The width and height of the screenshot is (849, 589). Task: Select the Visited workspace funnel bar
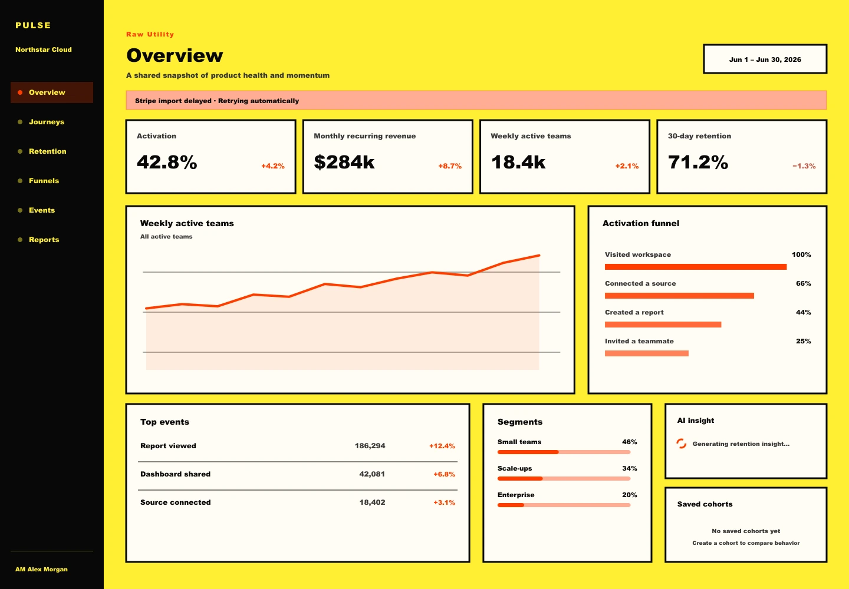click(x=696, y=267)
